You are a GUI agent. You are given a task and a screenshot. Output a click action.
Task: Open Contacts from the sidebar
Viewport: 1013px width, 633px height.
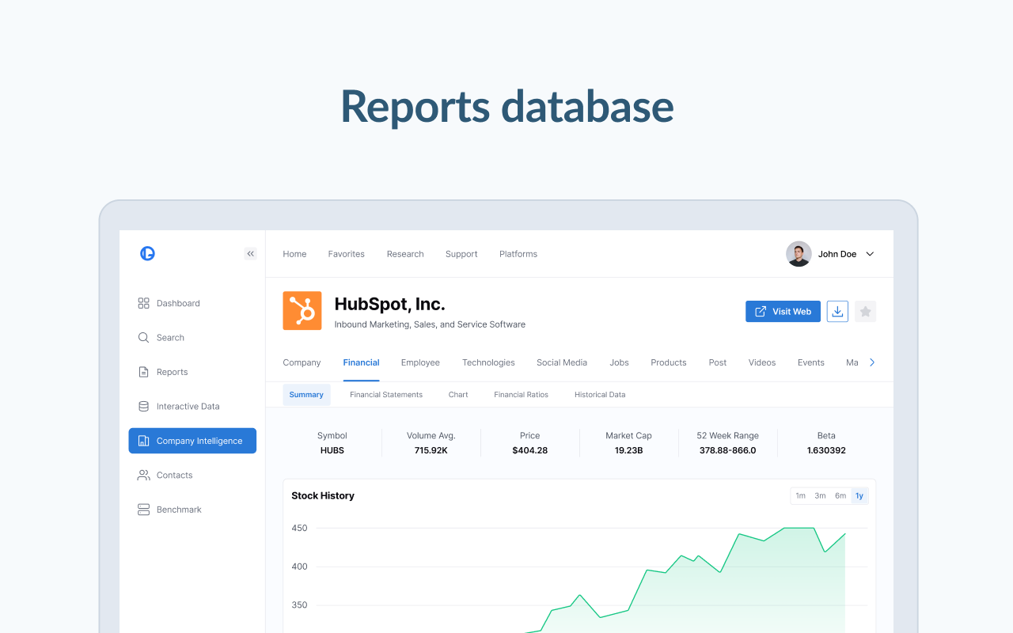[174, 476]
